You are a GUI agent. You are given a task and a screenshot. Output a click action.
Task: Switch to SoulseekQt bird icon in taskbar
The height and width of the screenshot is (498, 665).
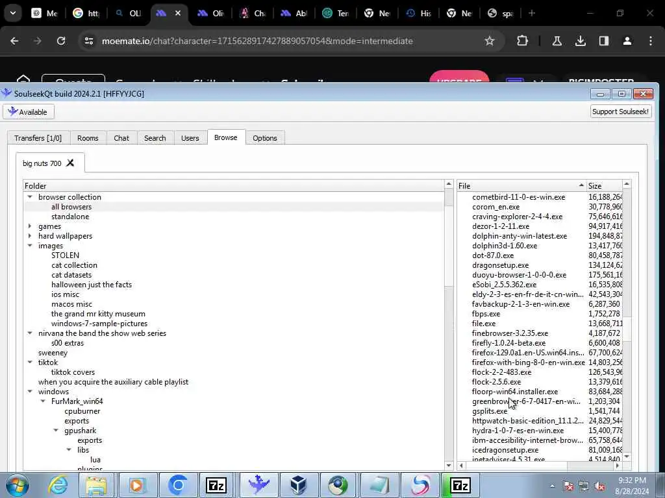[258, 485]
